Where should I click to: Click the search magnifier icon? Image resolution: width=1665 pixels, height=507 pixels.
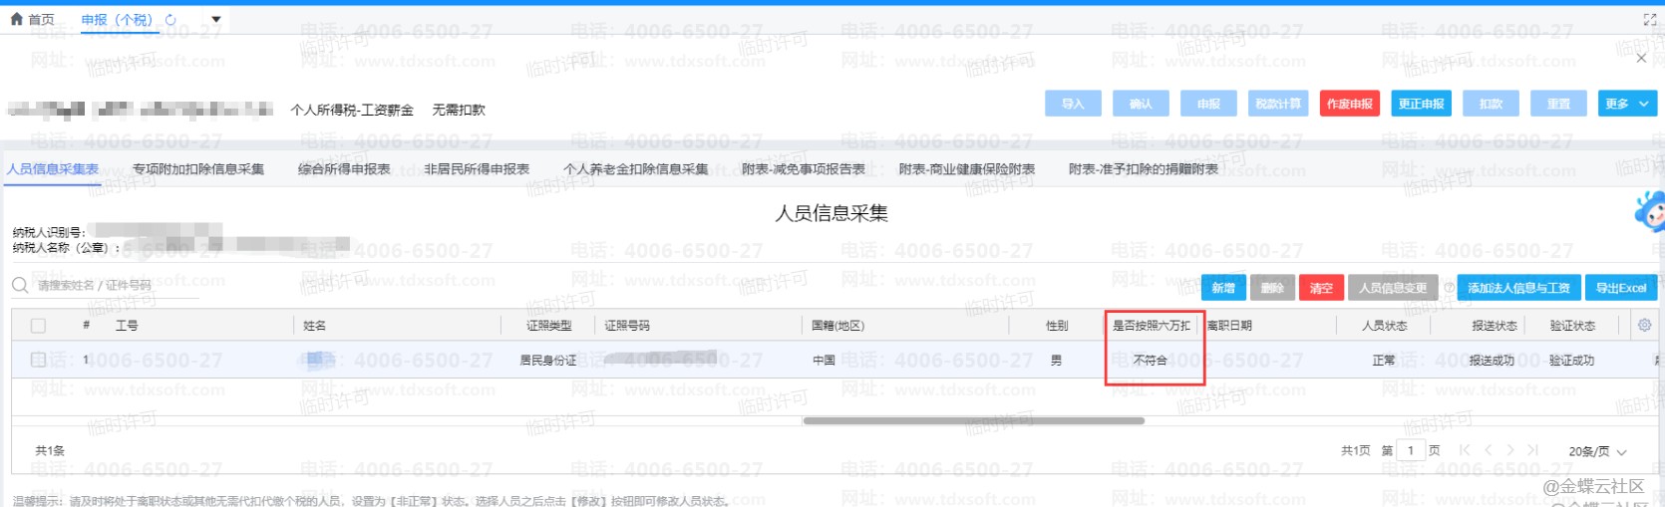pyautogui.click(x=20, y=286)
